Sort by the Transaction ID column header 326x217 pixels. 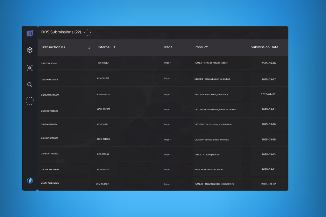[53, 47]
